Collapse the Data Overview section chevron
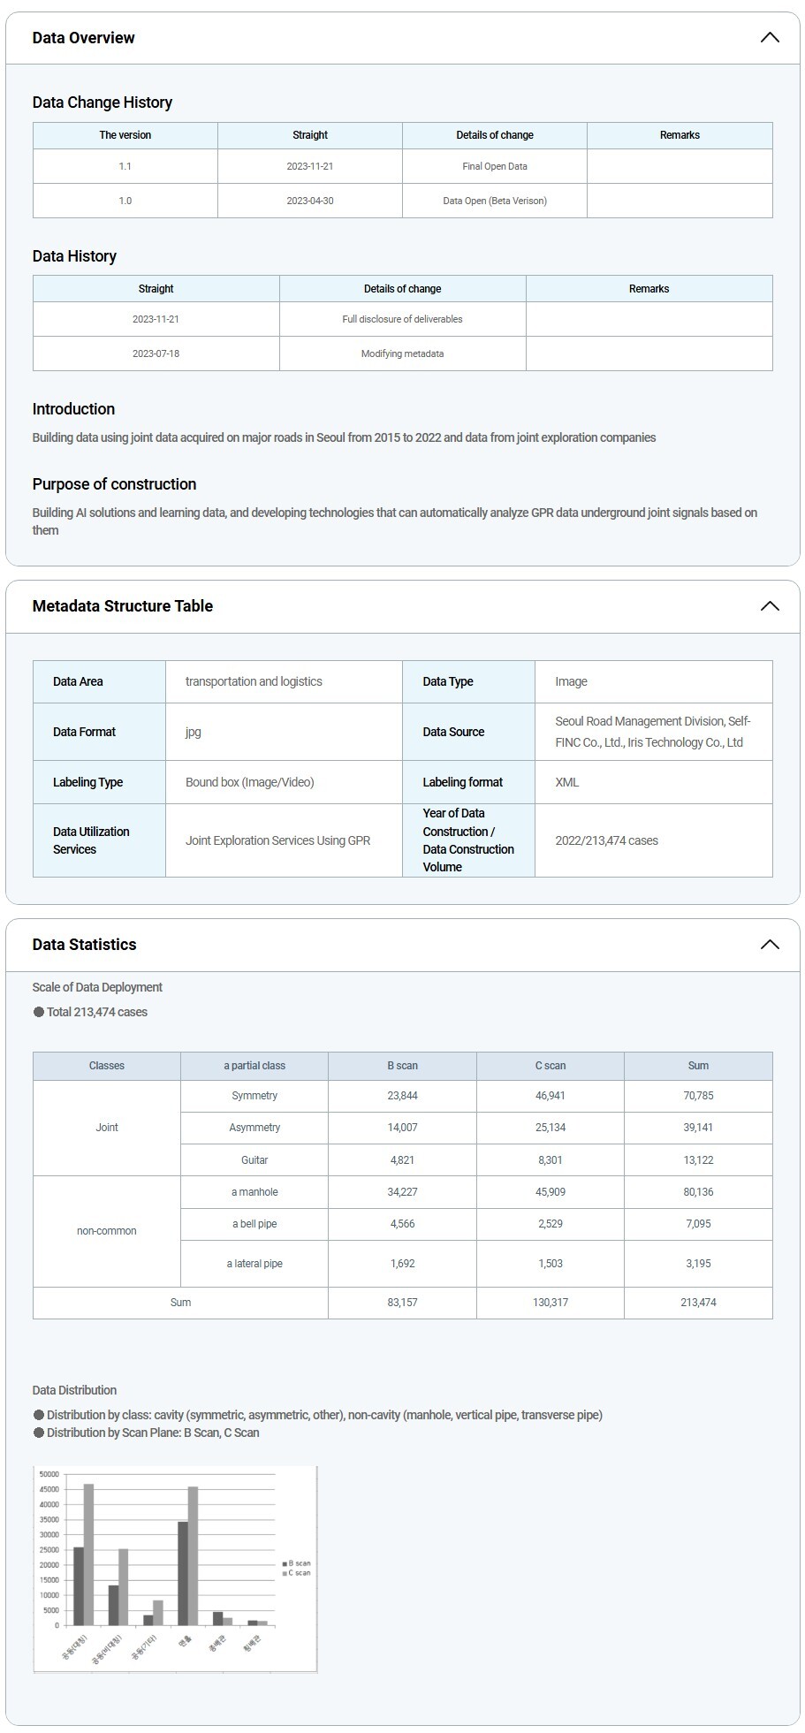The width and height of the screenshot is (805, 1733). pyautogui.click(x=769, y=38)
